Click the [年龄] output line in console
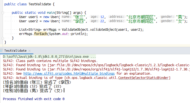 (x=32, y=87)
